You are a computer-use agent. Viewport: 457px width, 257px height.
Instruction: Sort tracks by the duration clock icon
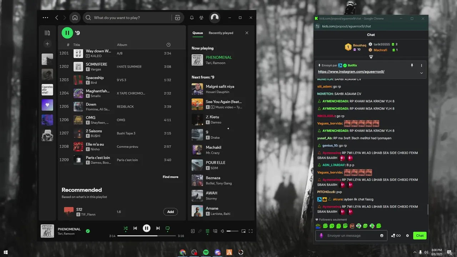tap(169, 45)
